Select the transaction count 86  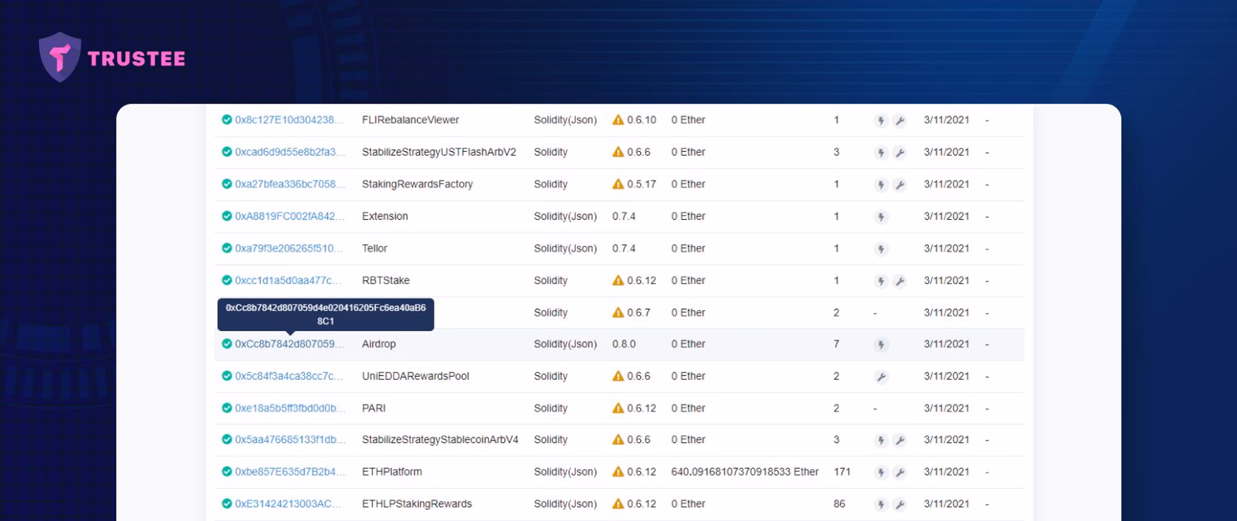click(x=839, y=504)
